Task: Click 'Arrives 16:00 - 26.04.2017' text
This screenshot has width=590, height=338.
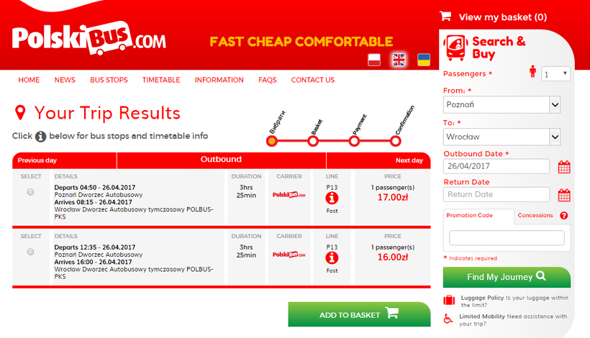Action: coord(94,262)
